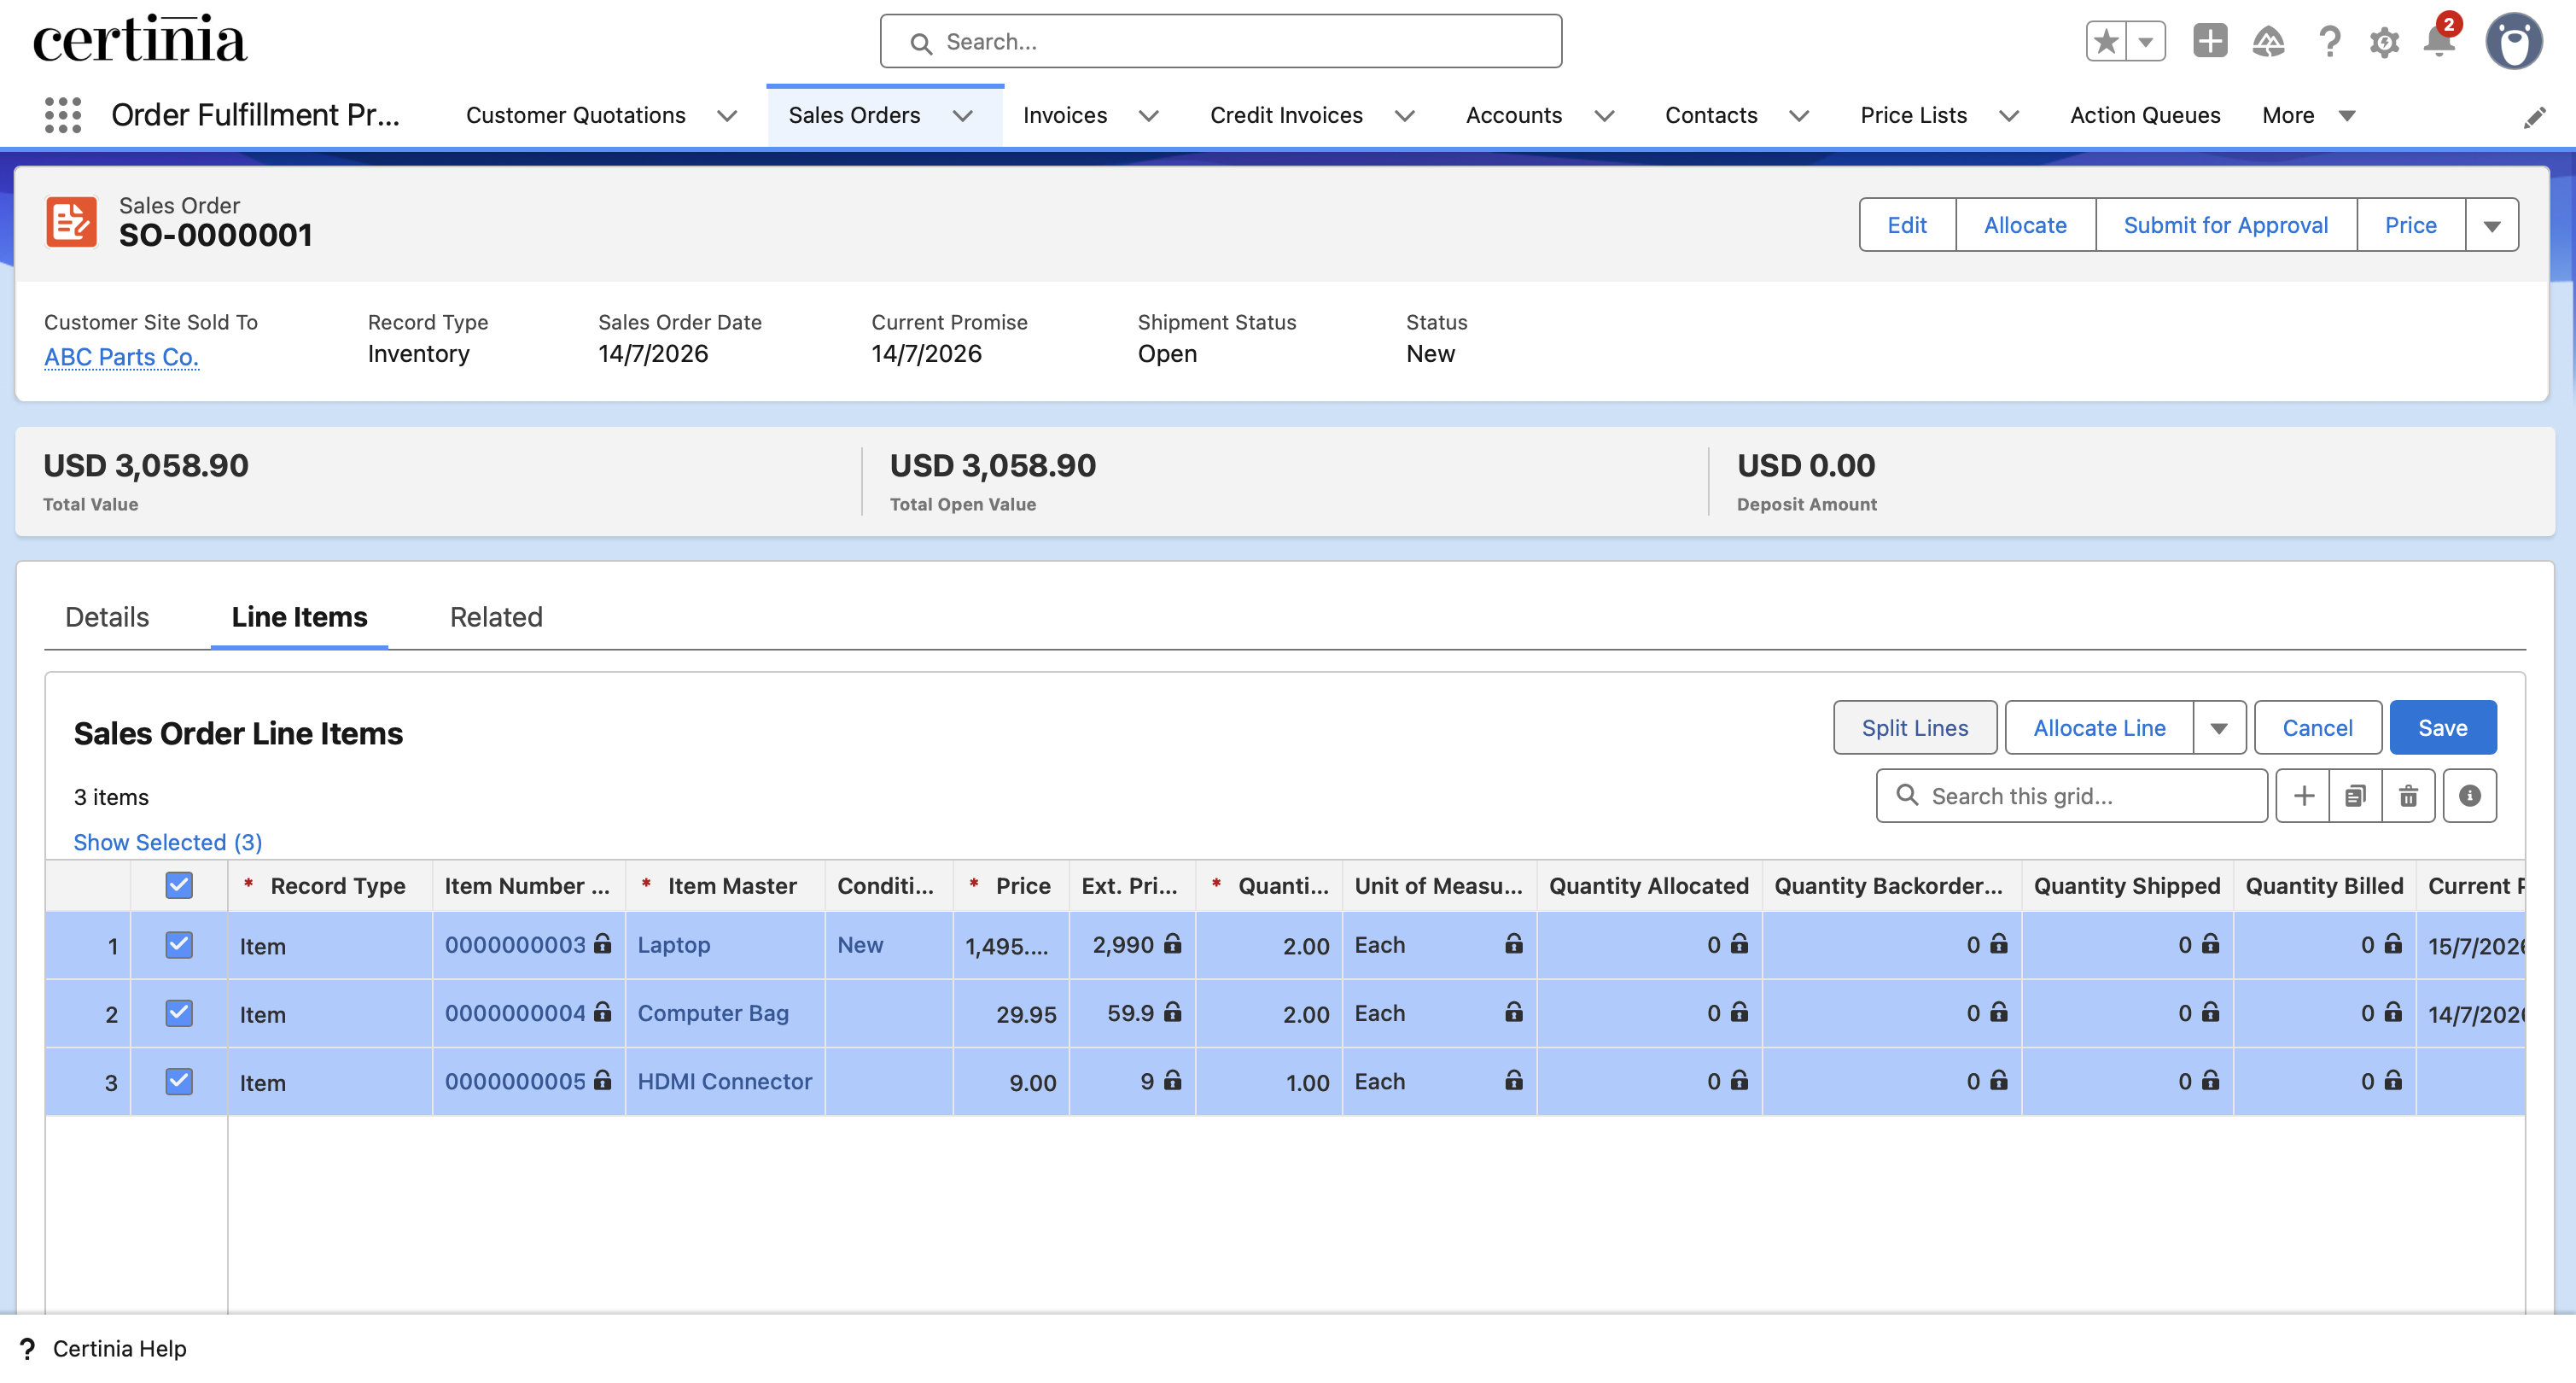Image resolution: width=2576 pixels, height=1383 pixels.
Task: Click the Price button
Action: coord(2410,225)
